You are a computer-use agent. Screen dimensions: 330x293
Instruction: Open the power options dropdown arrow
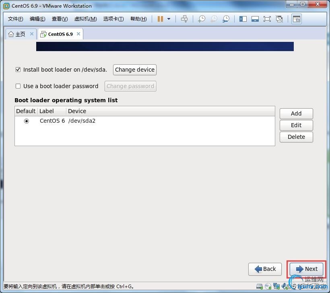point(169,19)
